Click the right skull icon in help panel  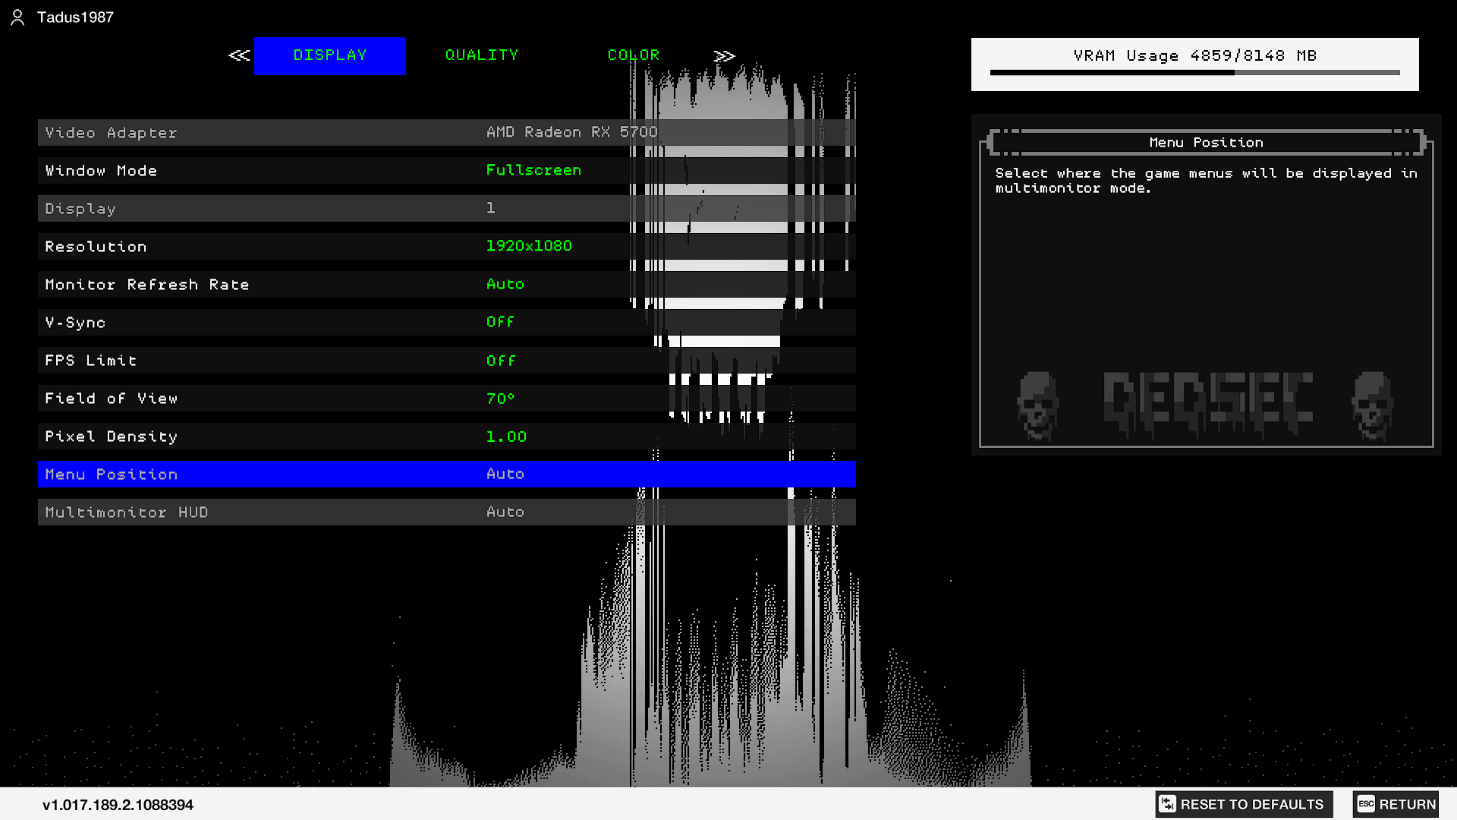click(x=1373, y=405)
